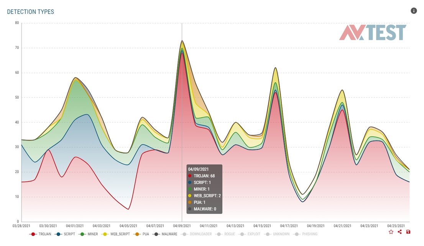Click the info icon at top right
Viewport: 424px width, 246px height.
414,11
